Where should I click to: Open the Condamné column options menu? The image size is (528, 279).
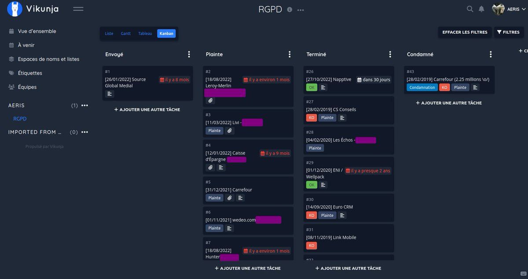[491, 54]
